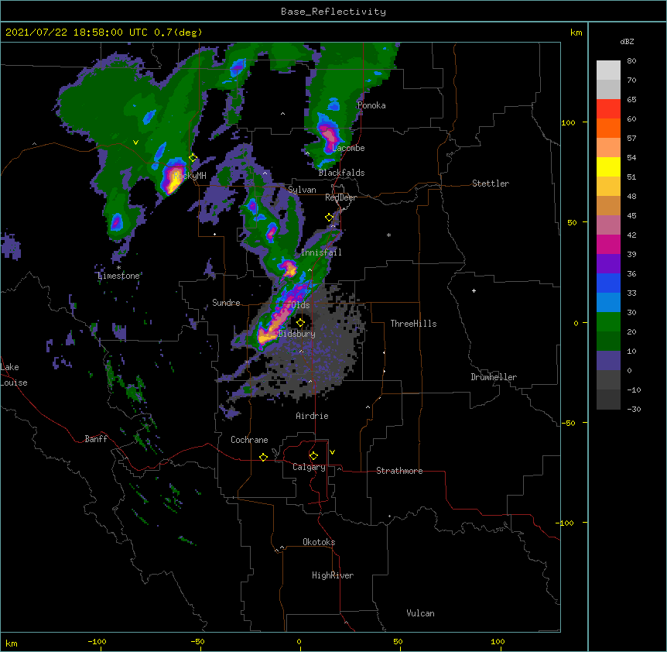Select the ThreeHills city label
The image size is (667, 652).
coord(413,324)
